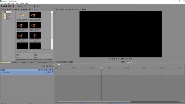This screenshot has width=185, height=104.
Task: Select the All Media tree item
Action: point(8,12)
